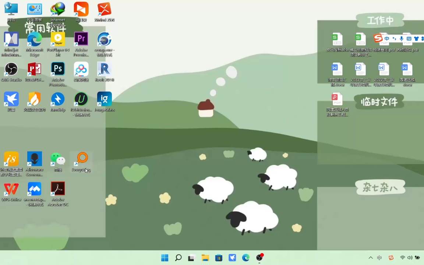This screenshot has width=424, height=265.
Task: Expand hidden icons in system tray
Action: coord(371,258)
